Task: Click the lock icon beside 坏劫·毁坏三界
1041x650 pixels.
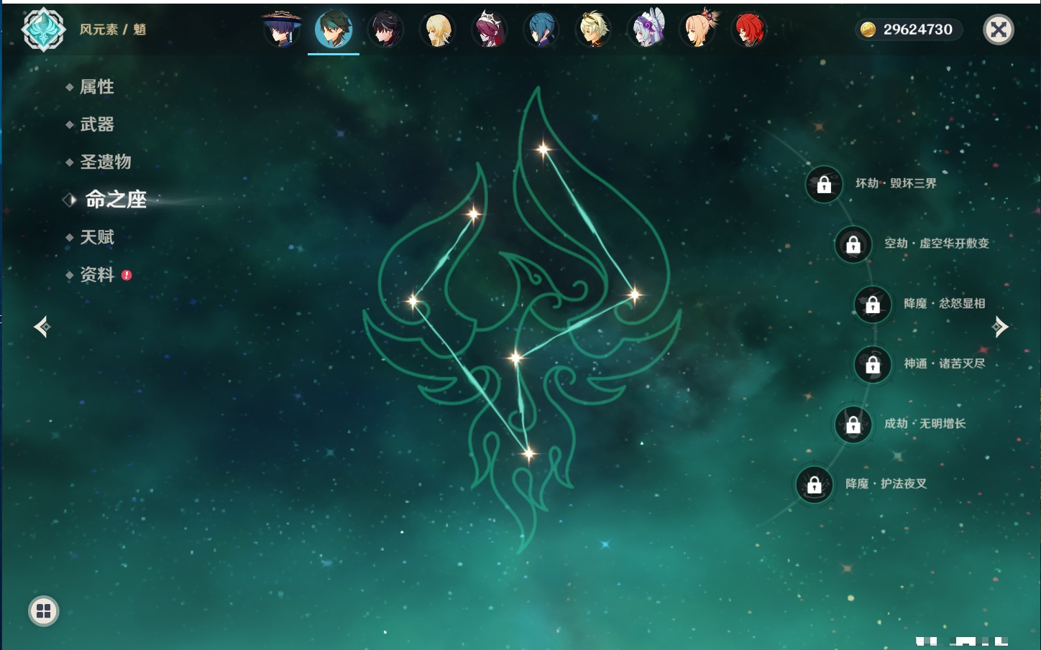Action: pos(824,184)
